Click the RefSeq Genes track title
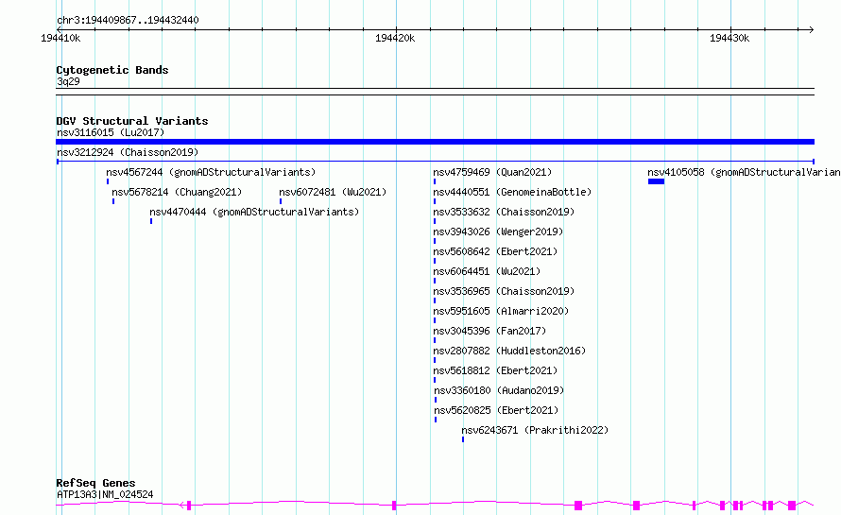The image size is (841, 515). point(95,484)
